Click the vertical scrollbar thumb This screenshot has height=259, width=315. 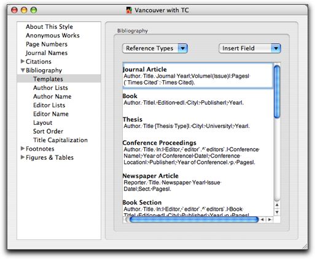pos(277,92)
